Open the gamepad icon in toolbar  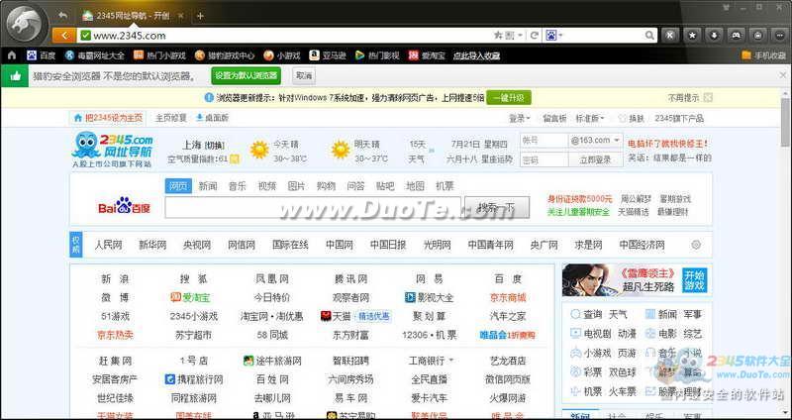click(737, 36)
